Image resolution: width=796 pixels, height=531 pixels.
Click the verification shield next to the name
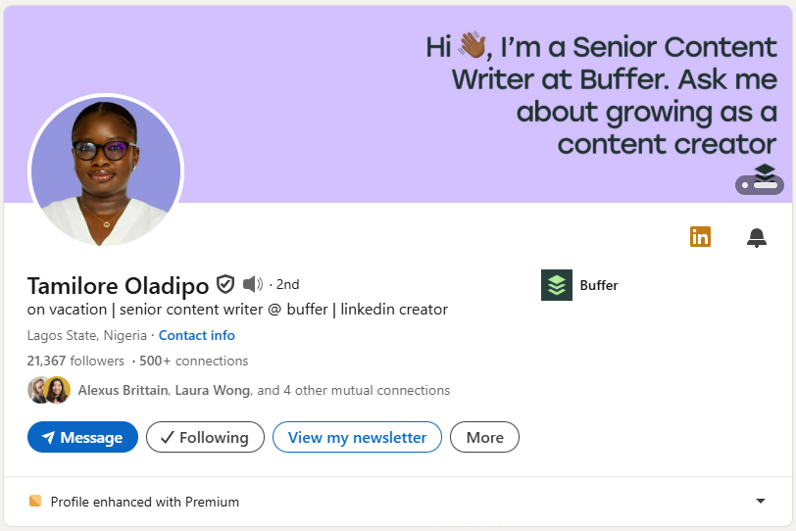tap(225, 285)
